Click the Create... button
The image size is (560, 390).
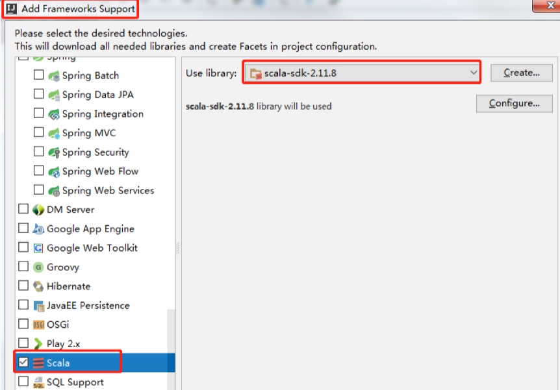coord(522,73)
